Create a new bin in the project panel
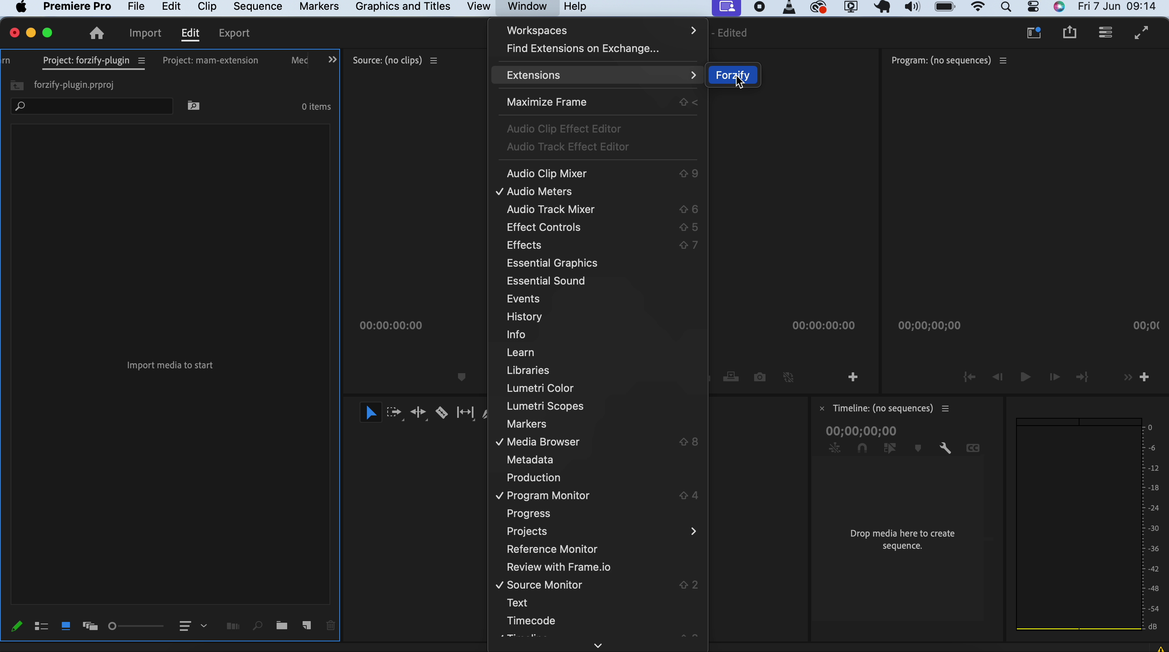The width and height of the screenshot is (1169, 652). (282, 626)
